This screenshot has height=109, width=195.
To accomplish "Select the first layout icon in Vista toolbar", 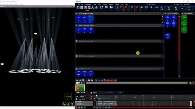I will click(x=78, y=8).
